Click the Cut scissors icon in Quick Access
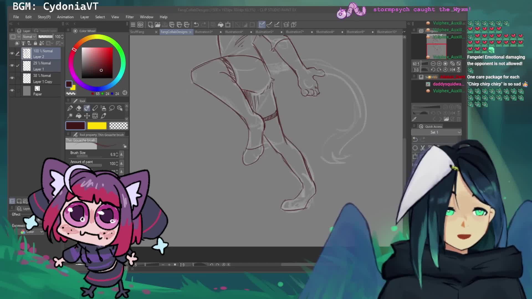Screen dimensions: 532x299 [x=423, y=148]
